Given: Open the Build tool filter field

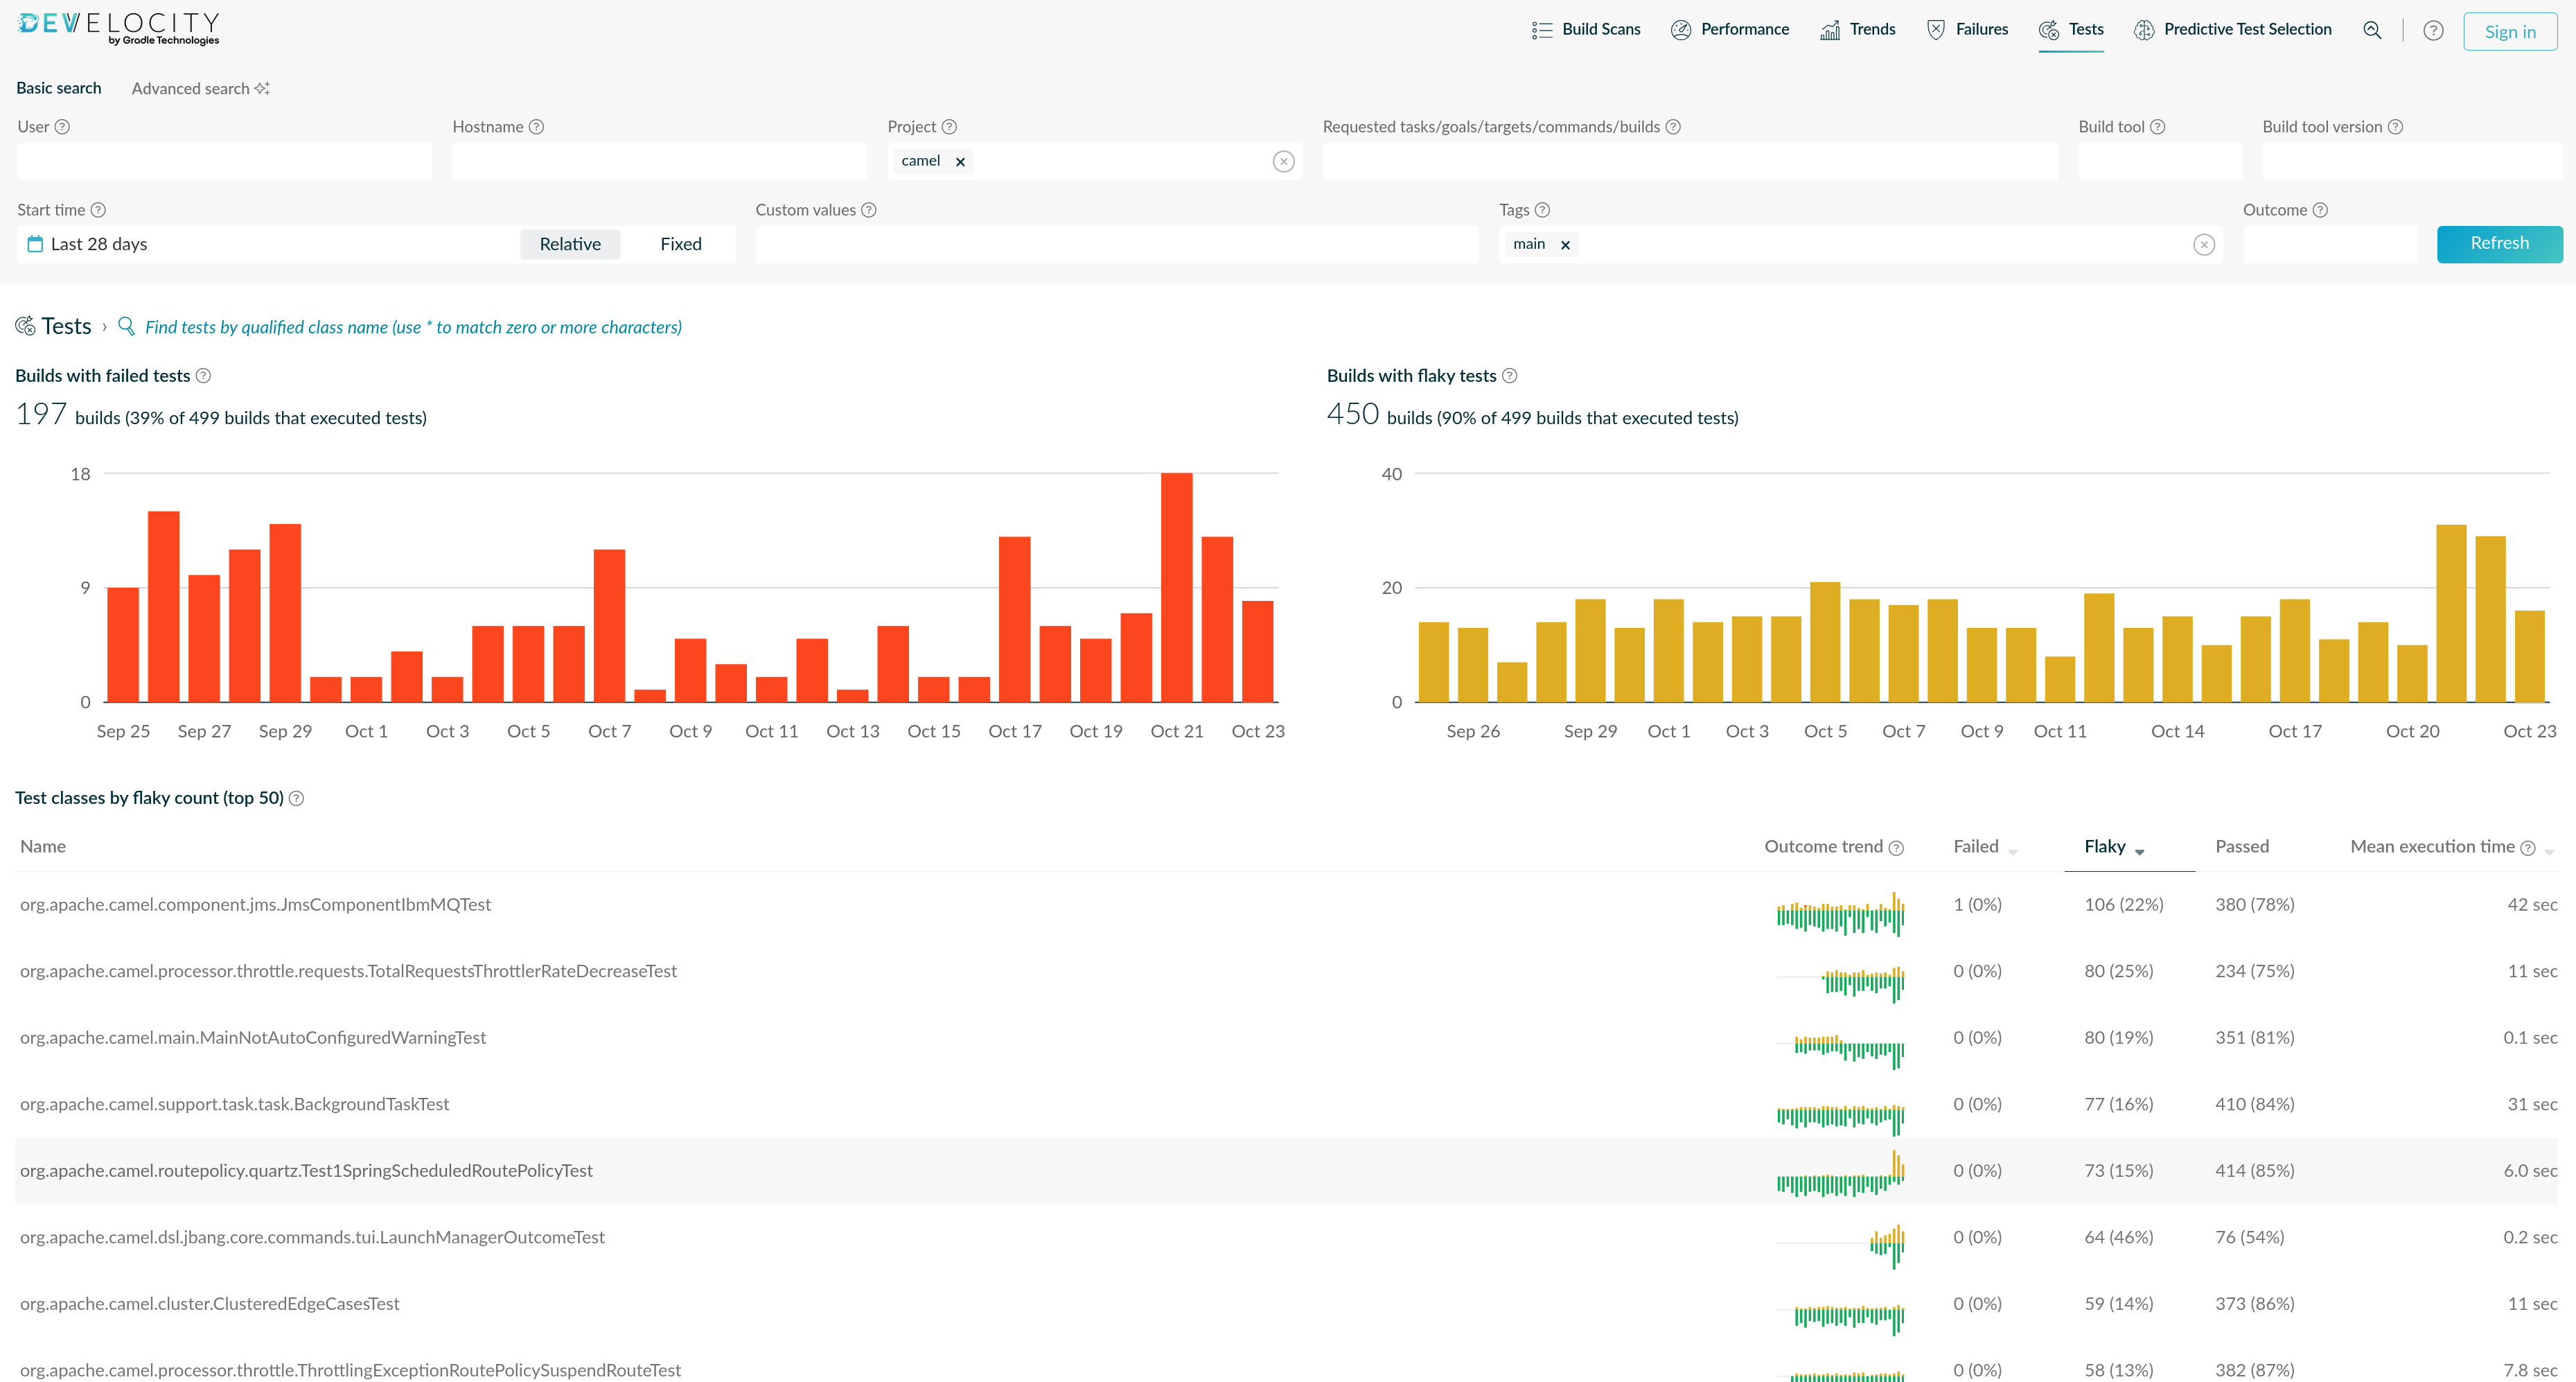Looking at the screenshot, I should (2159, 161).
